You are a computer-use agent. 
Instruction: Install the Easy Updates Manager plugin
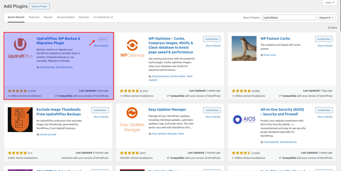coord(212,110)
